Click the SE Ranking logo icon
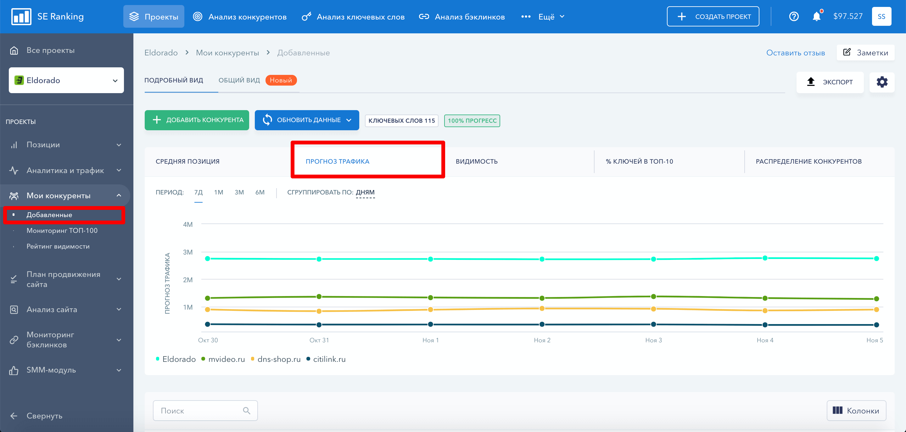This screenshot has height=432, width=906. pyautogui.click(x=21, y=17)
